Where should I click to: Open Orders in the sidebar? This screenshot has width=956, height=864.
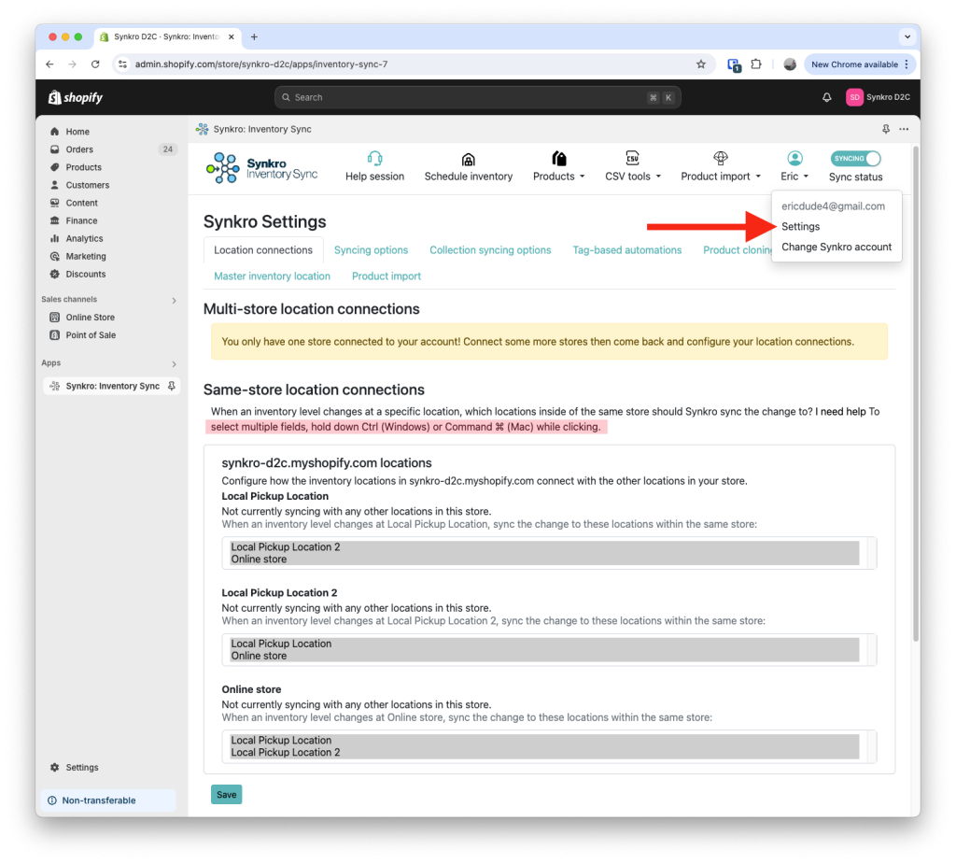click(79, 149)
